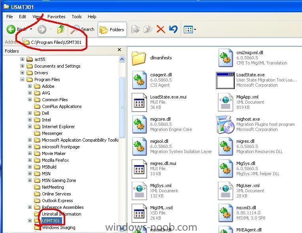Select the MigXML.xsd file icon
This screenshot has width=302, height=233.
click(139, 213)
